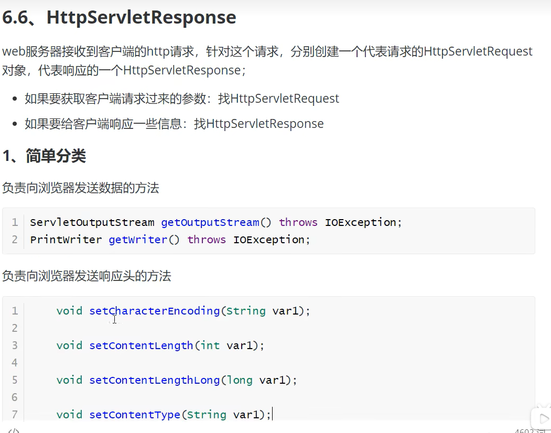Viewport: 551px width, 433px height.
Task: Click the ServletOutputStream type name
Action: 92,222
